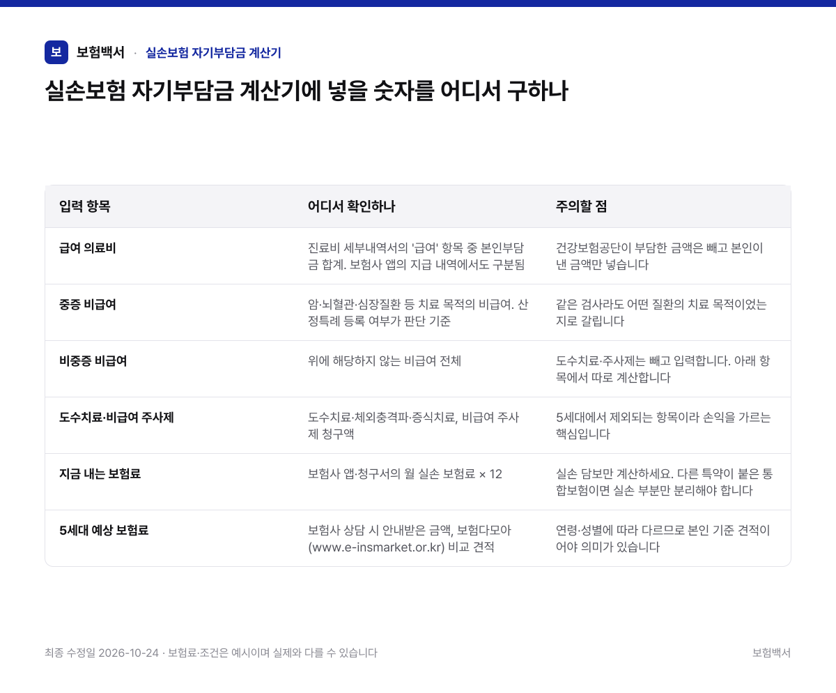Click the 중증 비급여 row label
The image size is (836, 693).
tap(88, 304)
